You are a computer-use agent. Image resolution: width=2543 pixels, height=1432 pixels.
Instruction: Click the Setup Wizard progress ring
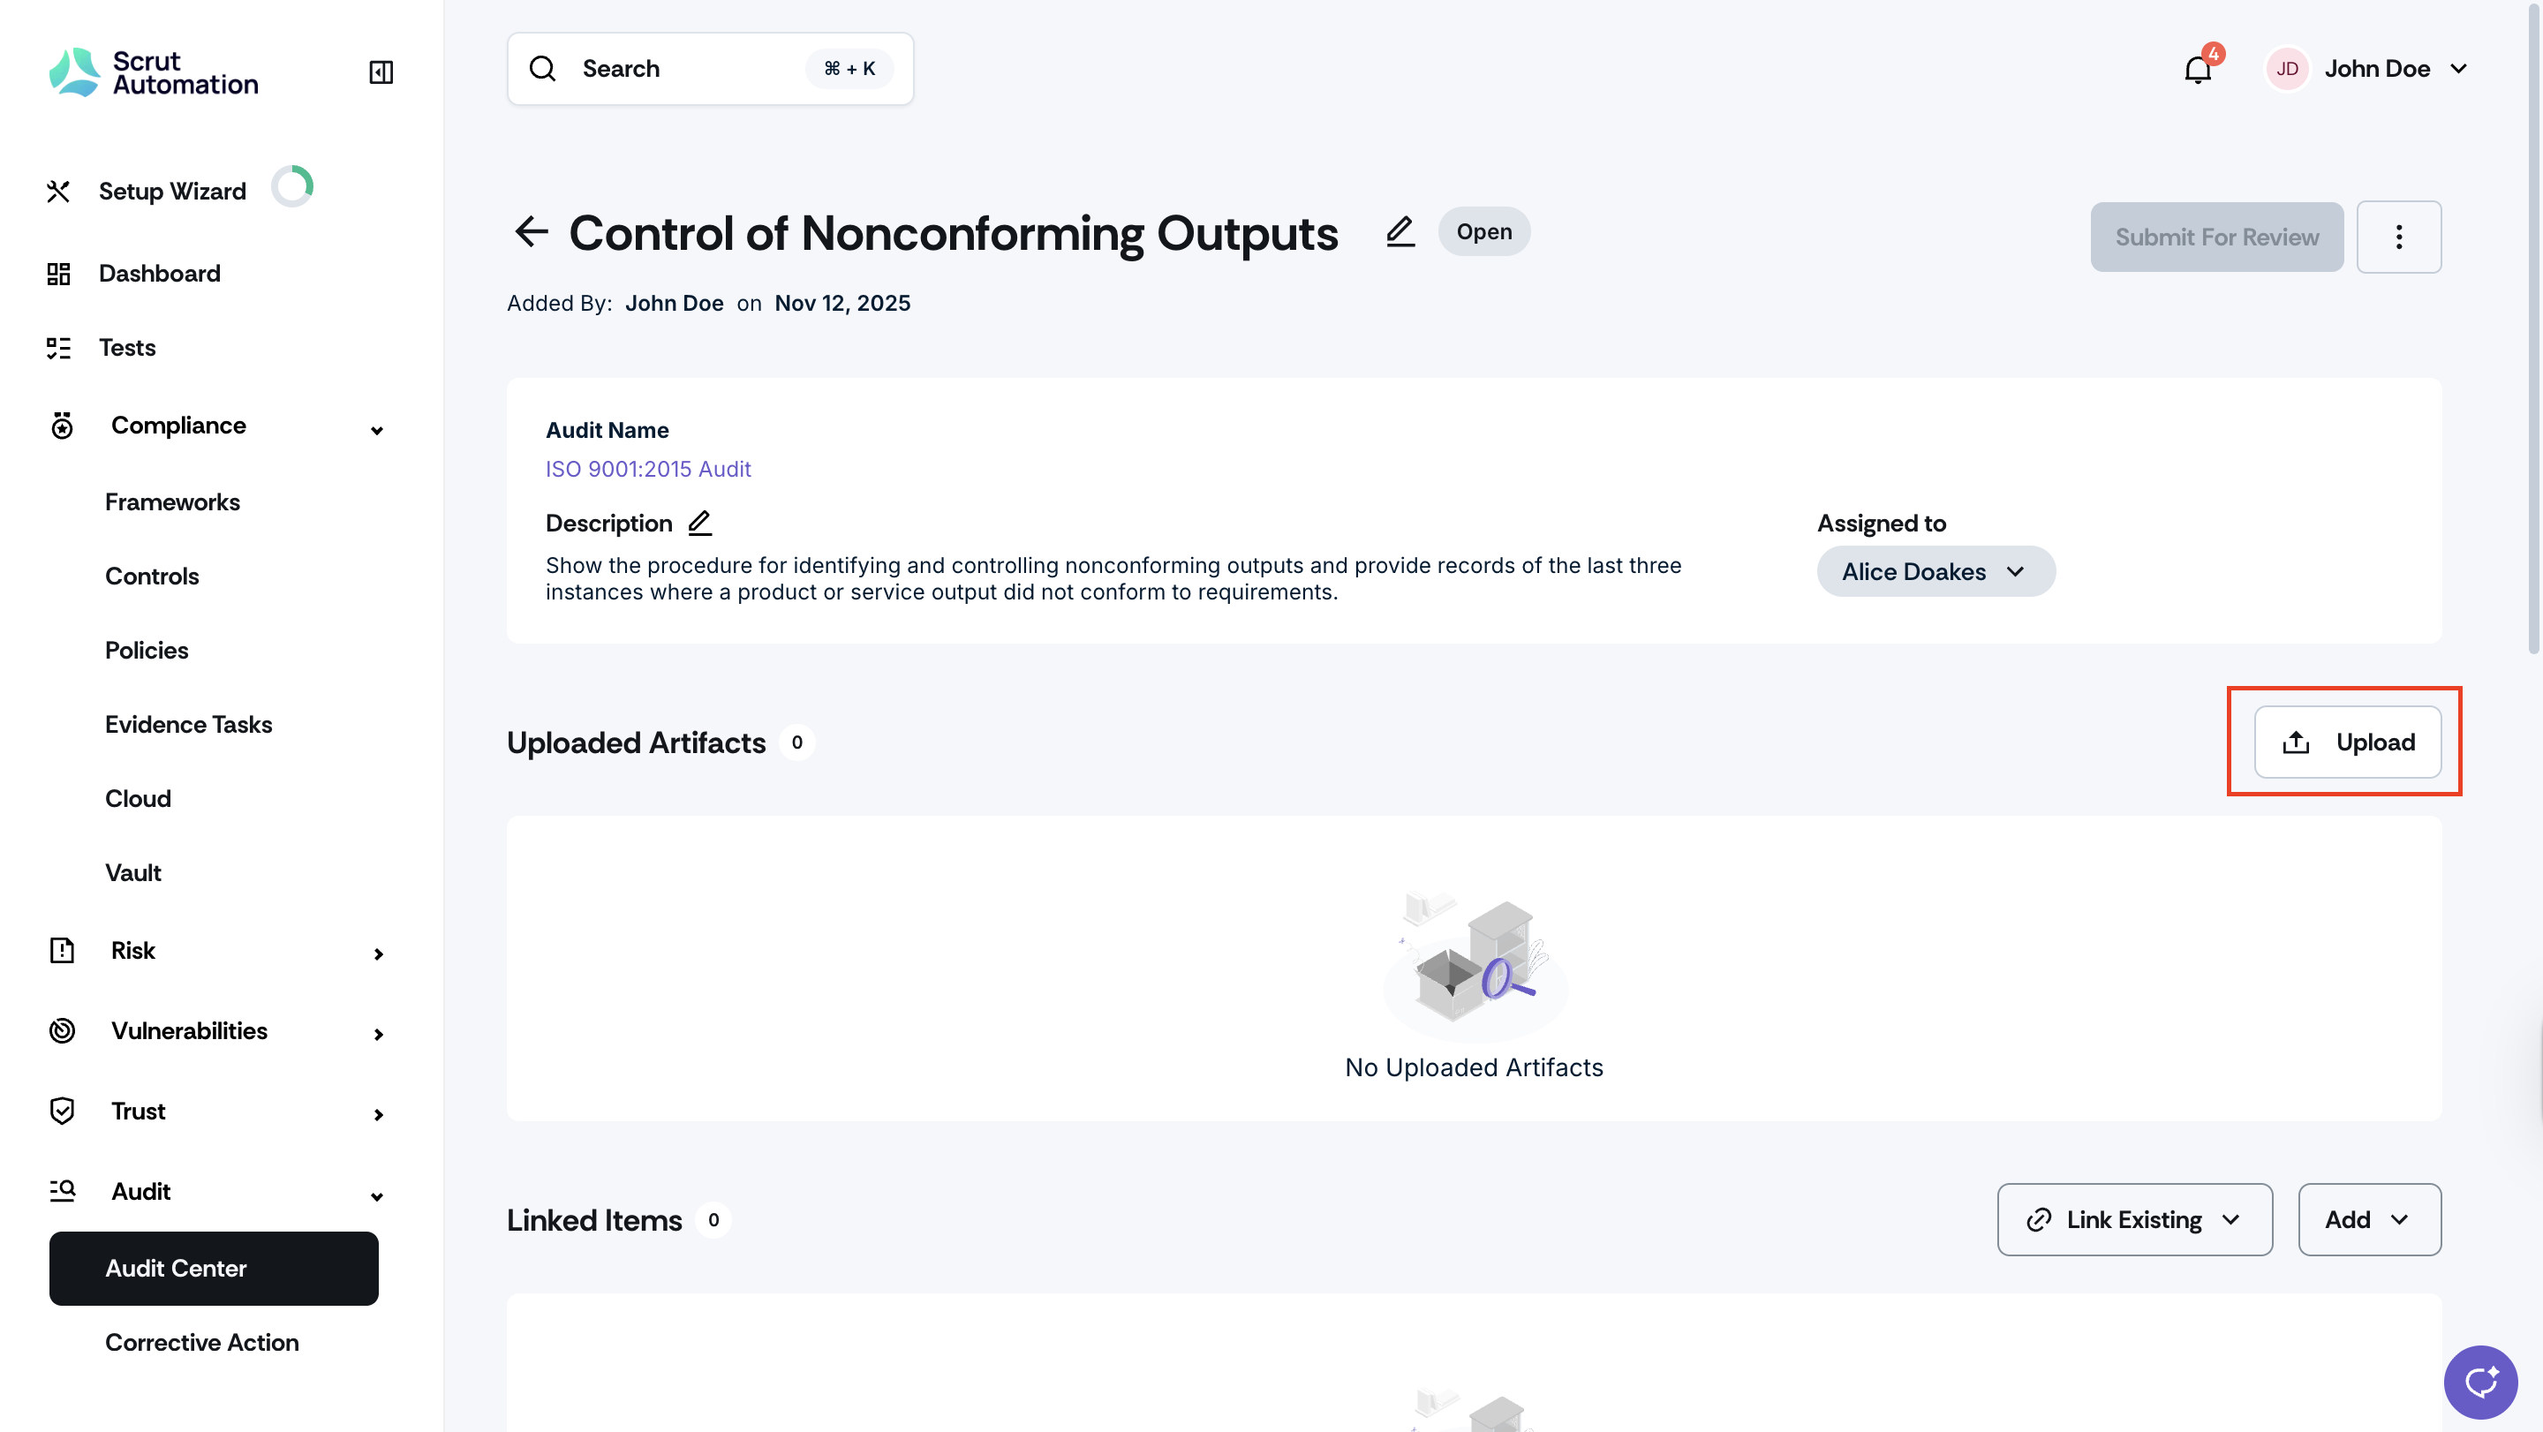click(x=292, y=186)
